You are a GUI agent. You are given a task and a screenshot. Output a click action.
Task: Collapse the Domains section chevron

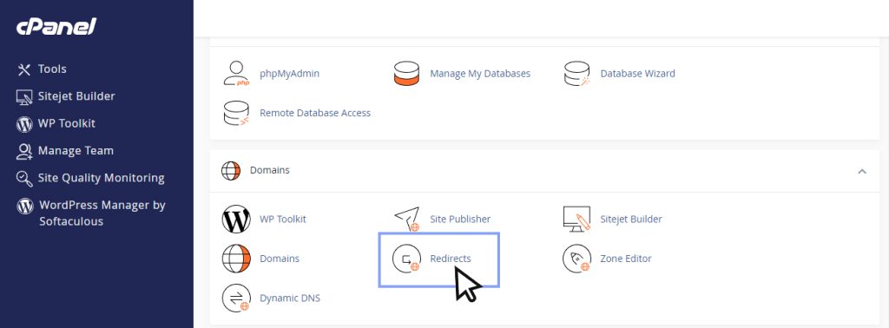pyautogui.click(x=862, y=171)
